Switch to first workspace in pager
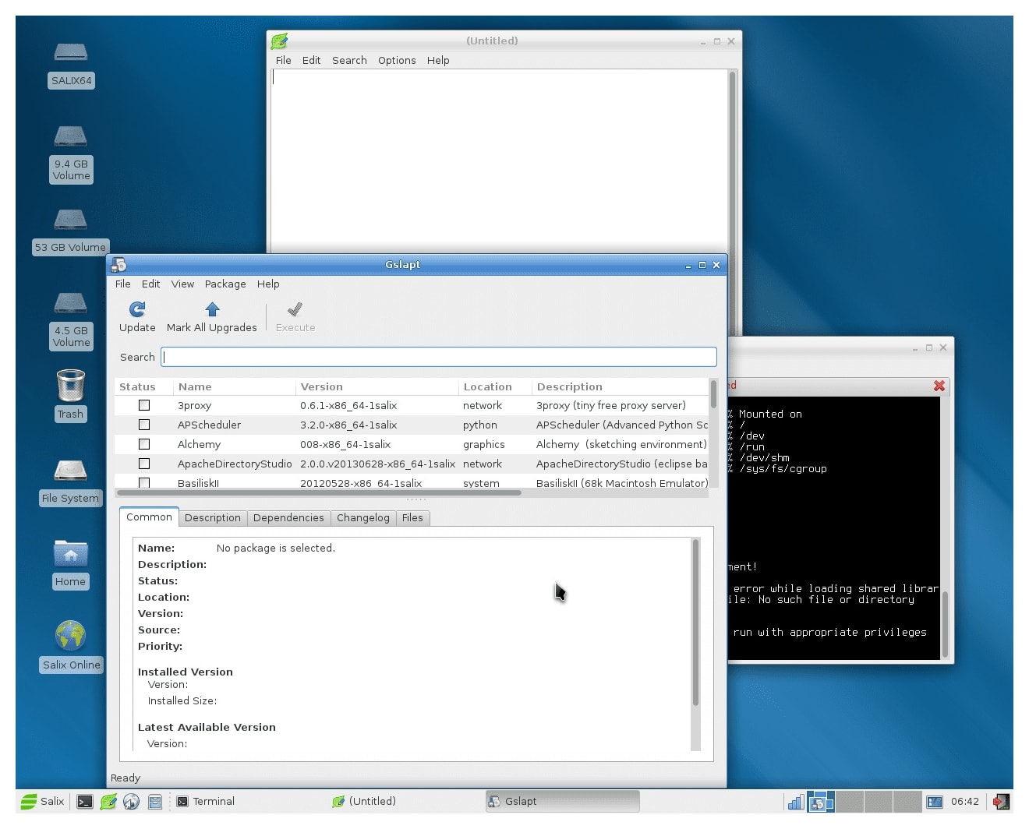 click(x=820, y=801)
